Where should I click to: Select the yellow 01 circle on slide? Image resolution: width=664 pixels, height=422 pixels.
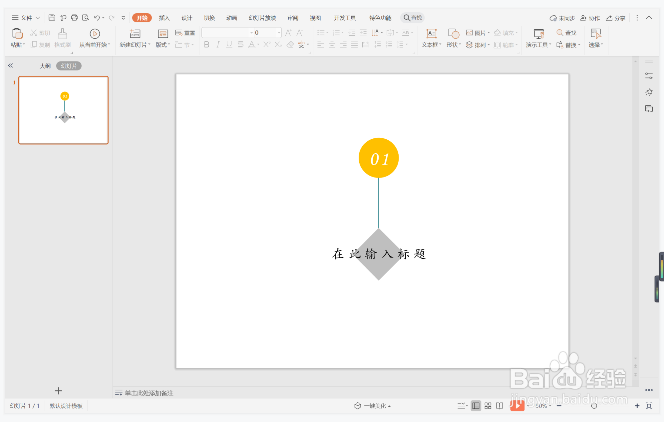point(379,158)
